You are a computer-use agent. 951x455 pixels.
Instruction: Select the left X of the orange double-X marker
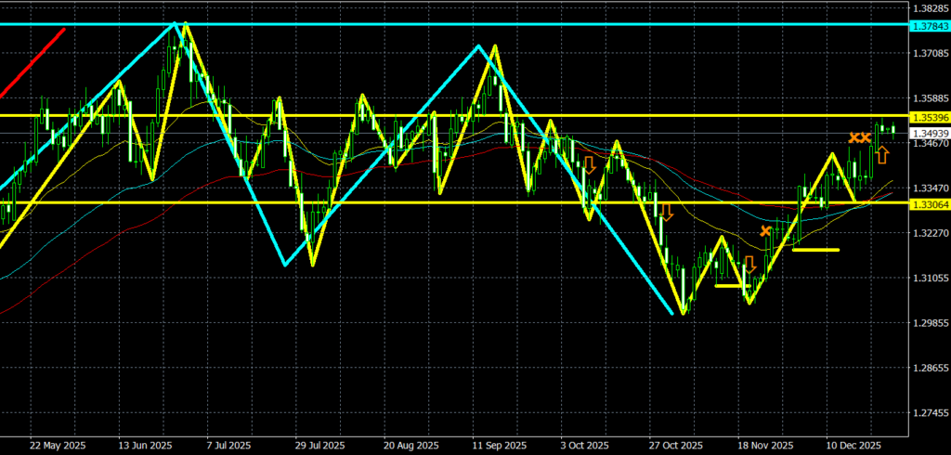coord(853,137)
